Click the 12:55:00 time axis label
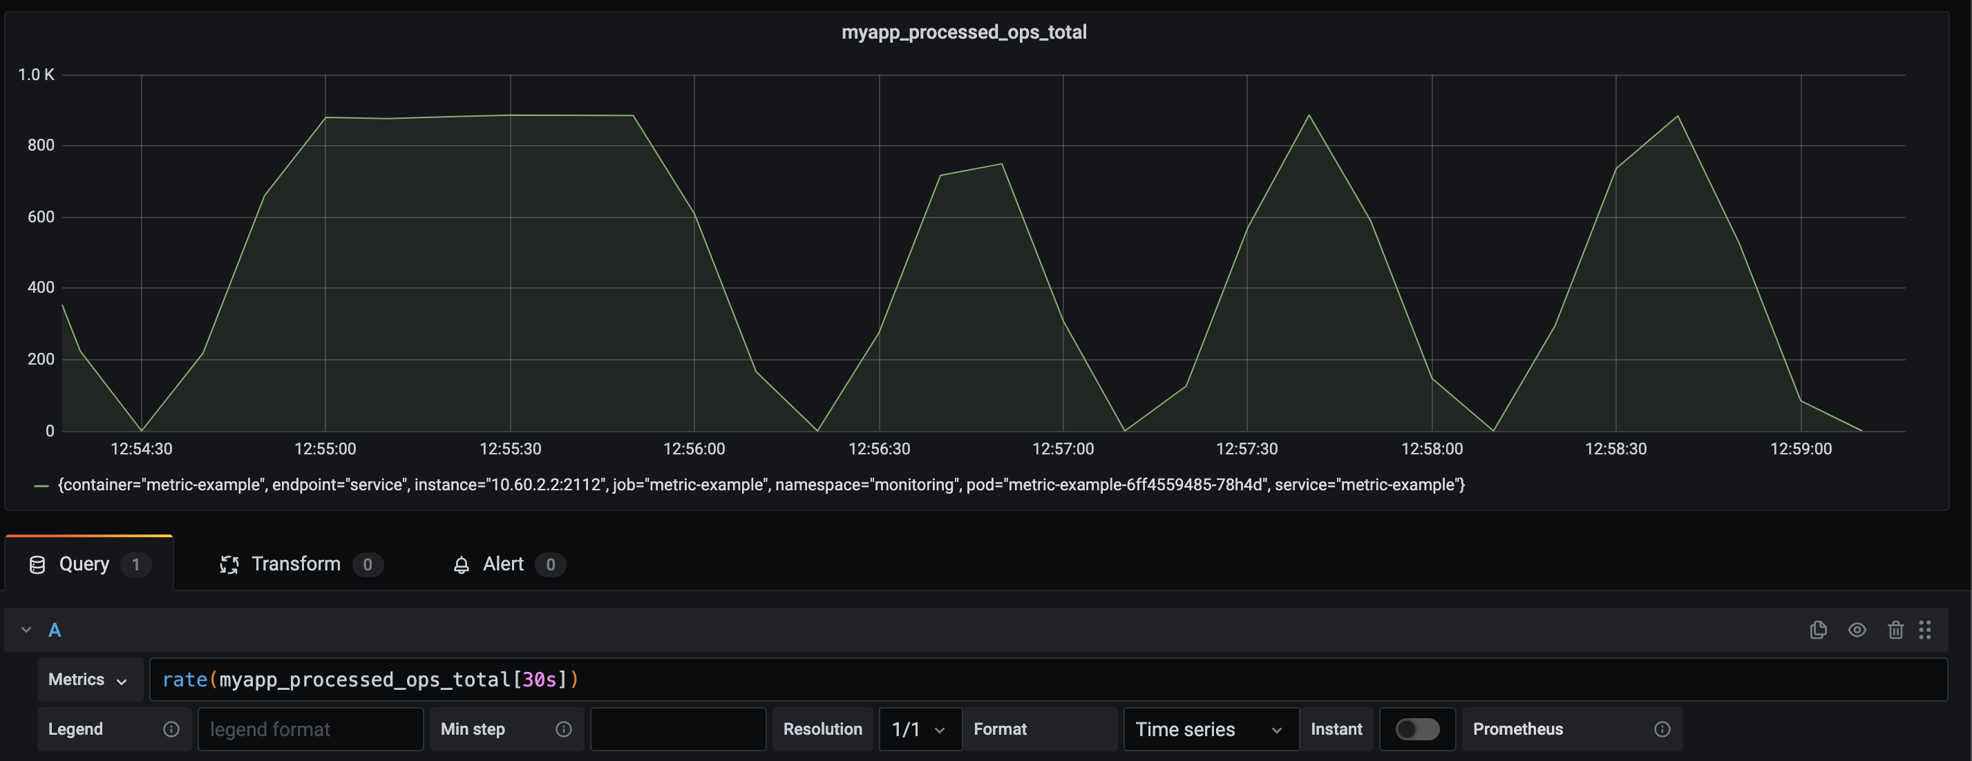Viewport: 1972px width, 761px height. point(325,449)
